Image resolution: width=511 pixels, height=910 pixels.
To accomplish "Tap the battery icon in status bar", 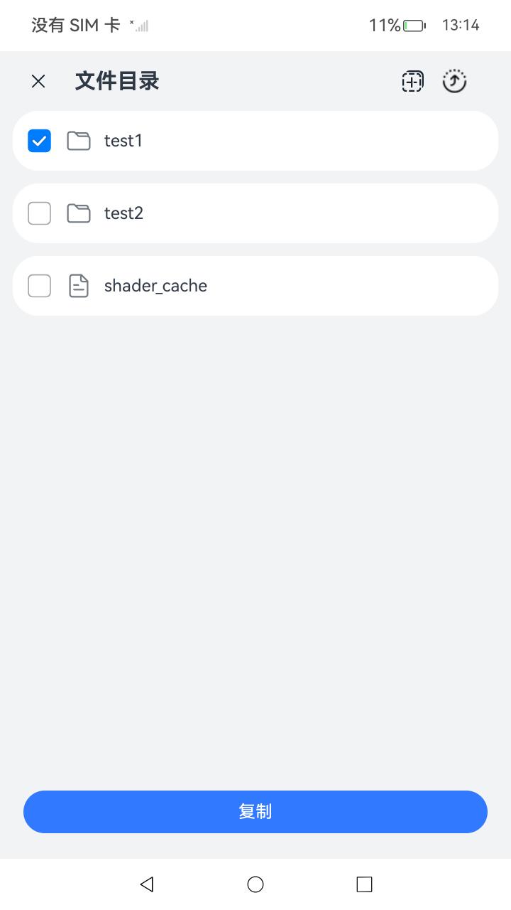I will [x=414, y=26].
